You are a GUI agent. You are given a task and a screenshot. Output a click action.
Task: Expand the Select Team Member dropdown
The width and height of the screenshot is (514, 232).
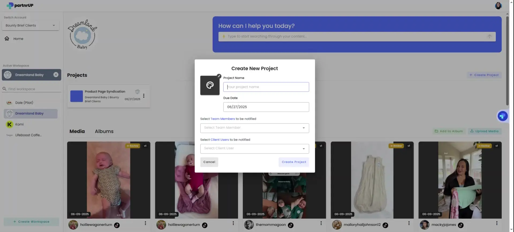pyautogui.click(x=254, y=128)
